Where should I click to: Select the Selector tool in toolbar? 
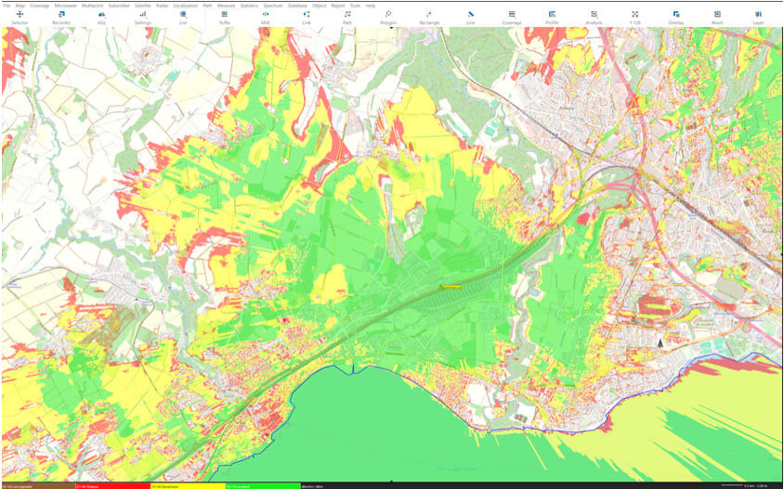click(20, 17)
